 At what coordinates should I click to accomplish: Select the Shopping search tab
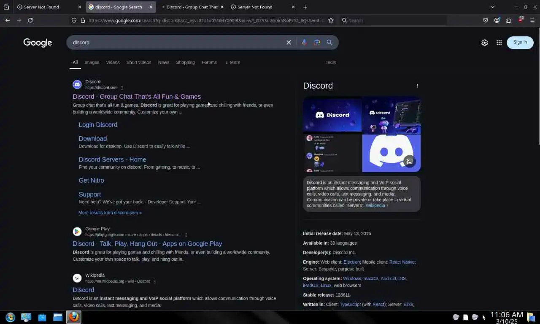(185, 62)
